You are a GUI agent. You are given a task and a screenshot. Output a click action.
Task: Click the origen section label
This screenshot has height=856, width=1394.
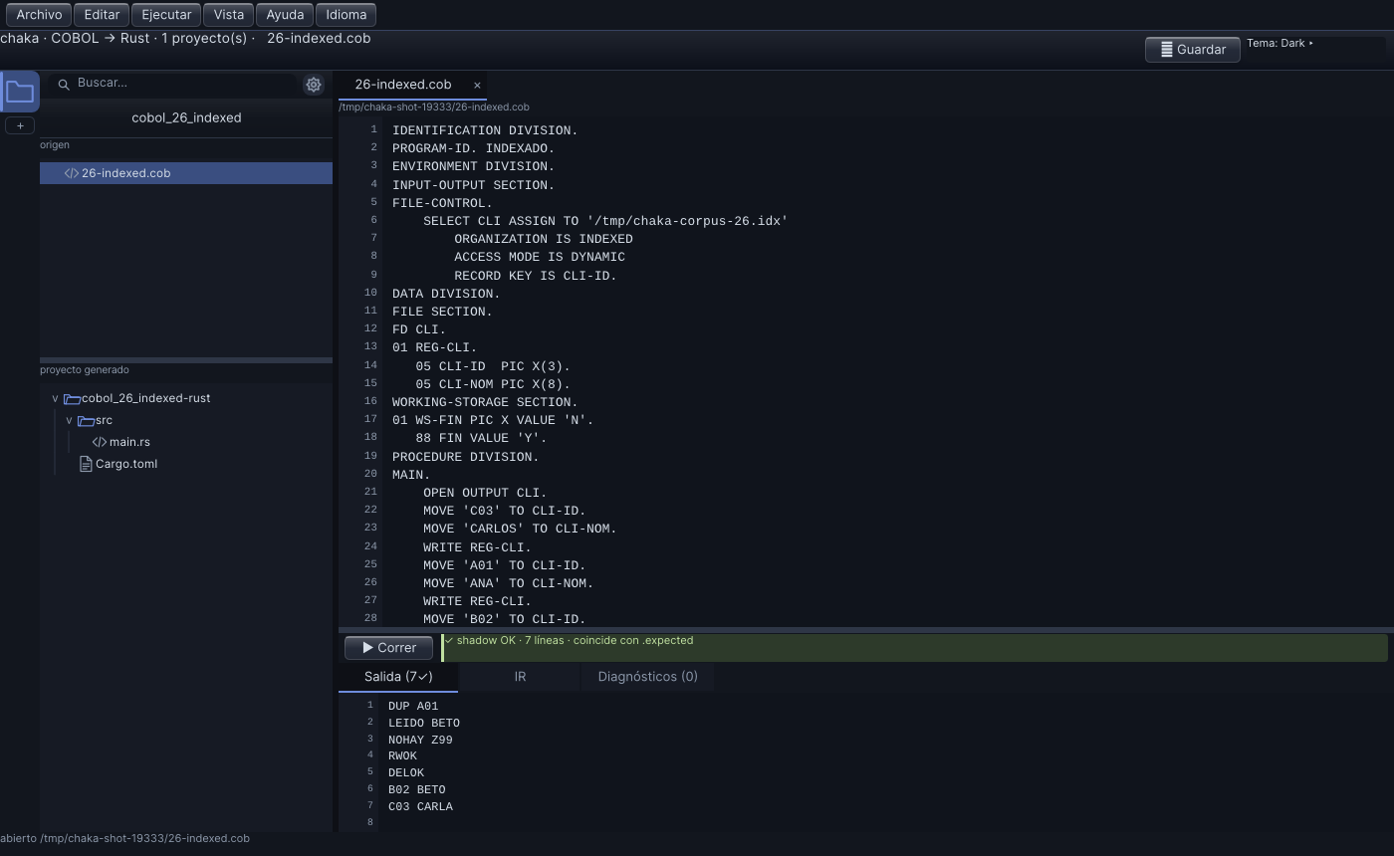tap(55, 145)
